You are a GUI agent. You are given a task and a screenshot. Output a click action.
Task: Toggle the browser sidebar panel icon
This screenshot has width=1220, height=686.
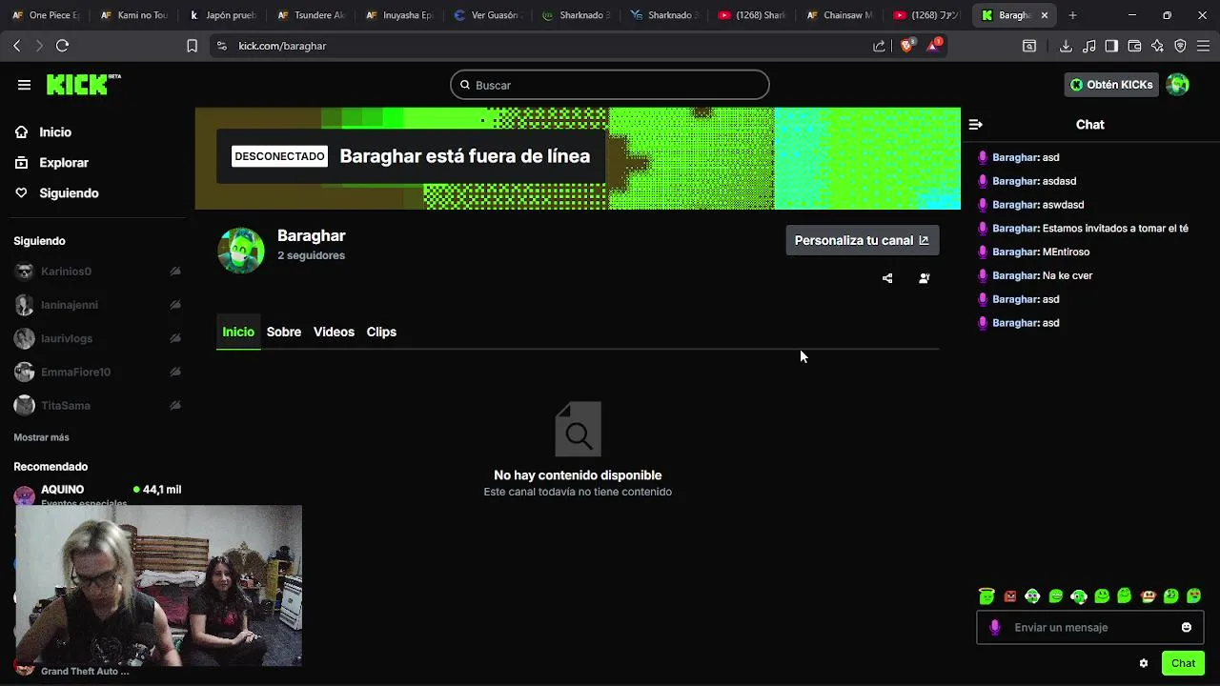coord(1111,46)
